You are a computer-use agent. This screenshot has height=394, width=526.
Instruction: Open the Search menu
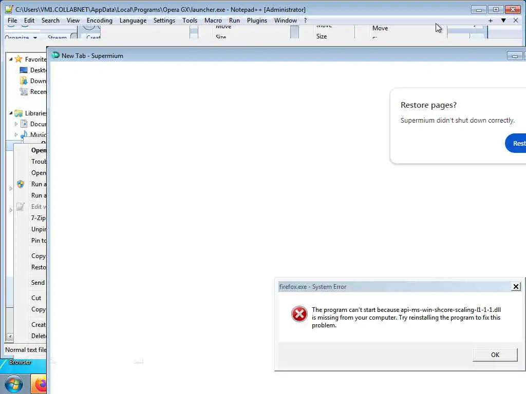50,21
